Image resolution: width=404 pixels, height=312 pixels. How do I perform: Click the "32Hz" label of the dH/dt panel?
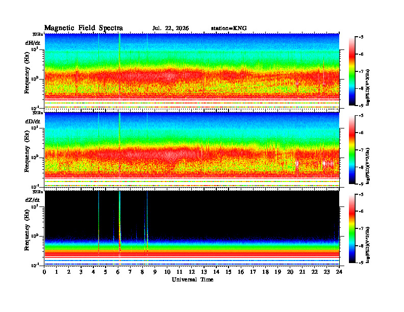[38, 34]
